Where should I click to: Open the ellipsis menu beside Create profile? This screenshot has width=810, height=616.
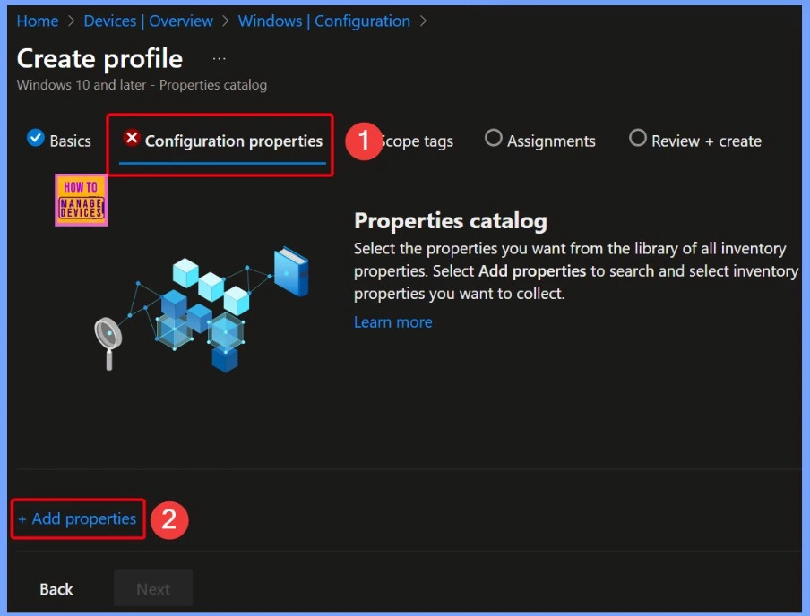pyautogui.click(x=219, y=59)
